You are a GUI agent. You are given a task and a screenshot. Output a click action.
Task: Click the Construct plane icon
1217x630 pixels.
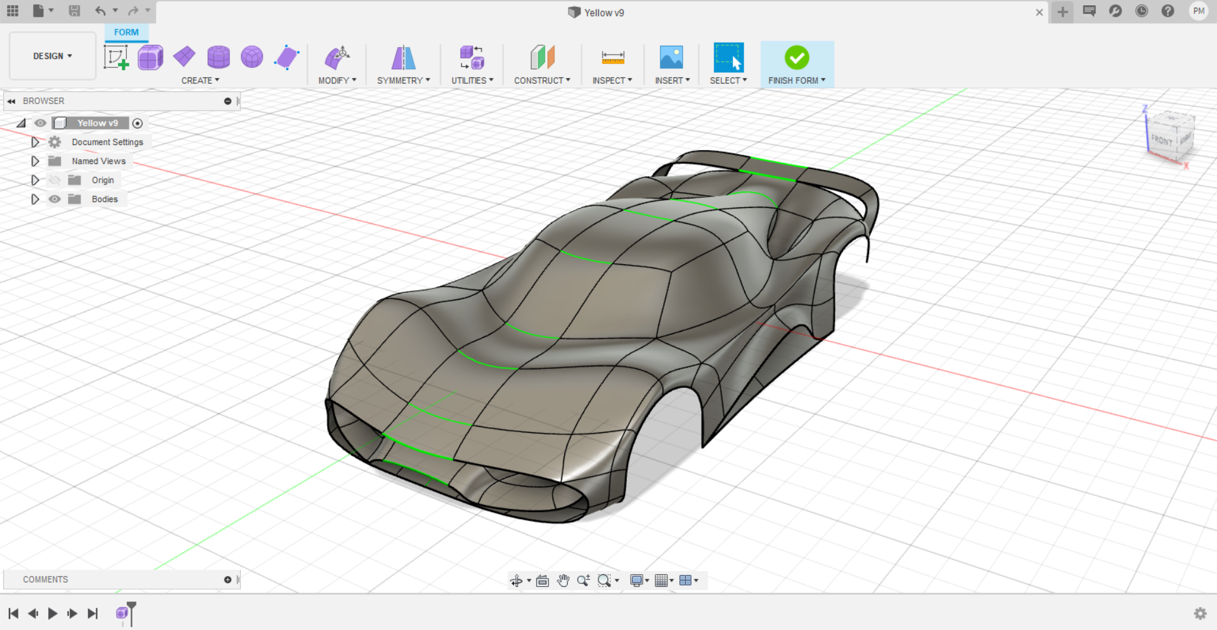pos(542,58)
